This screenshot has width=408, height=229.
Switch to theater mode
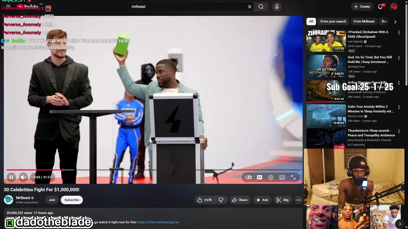tap(282, 177)
